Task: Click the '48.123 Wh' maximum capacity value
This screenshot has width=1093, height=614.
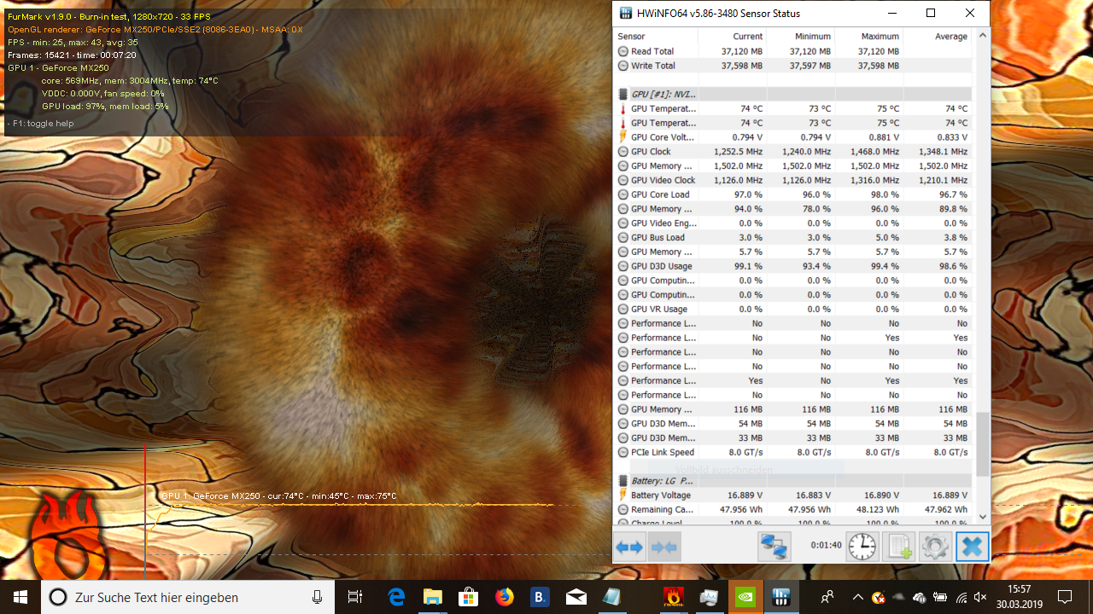Action: 879,510
